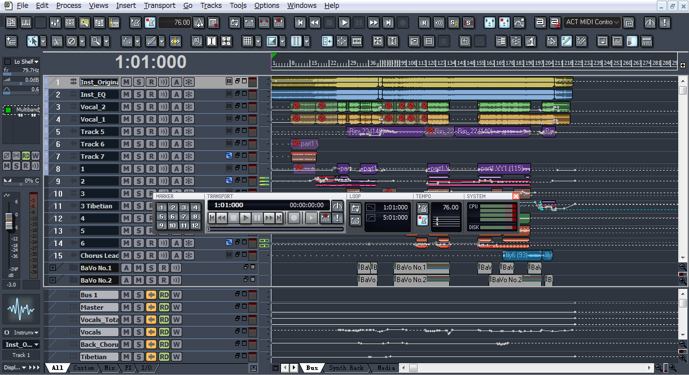Click the Rewind button in top toolbar

click(x=315, y=23)
